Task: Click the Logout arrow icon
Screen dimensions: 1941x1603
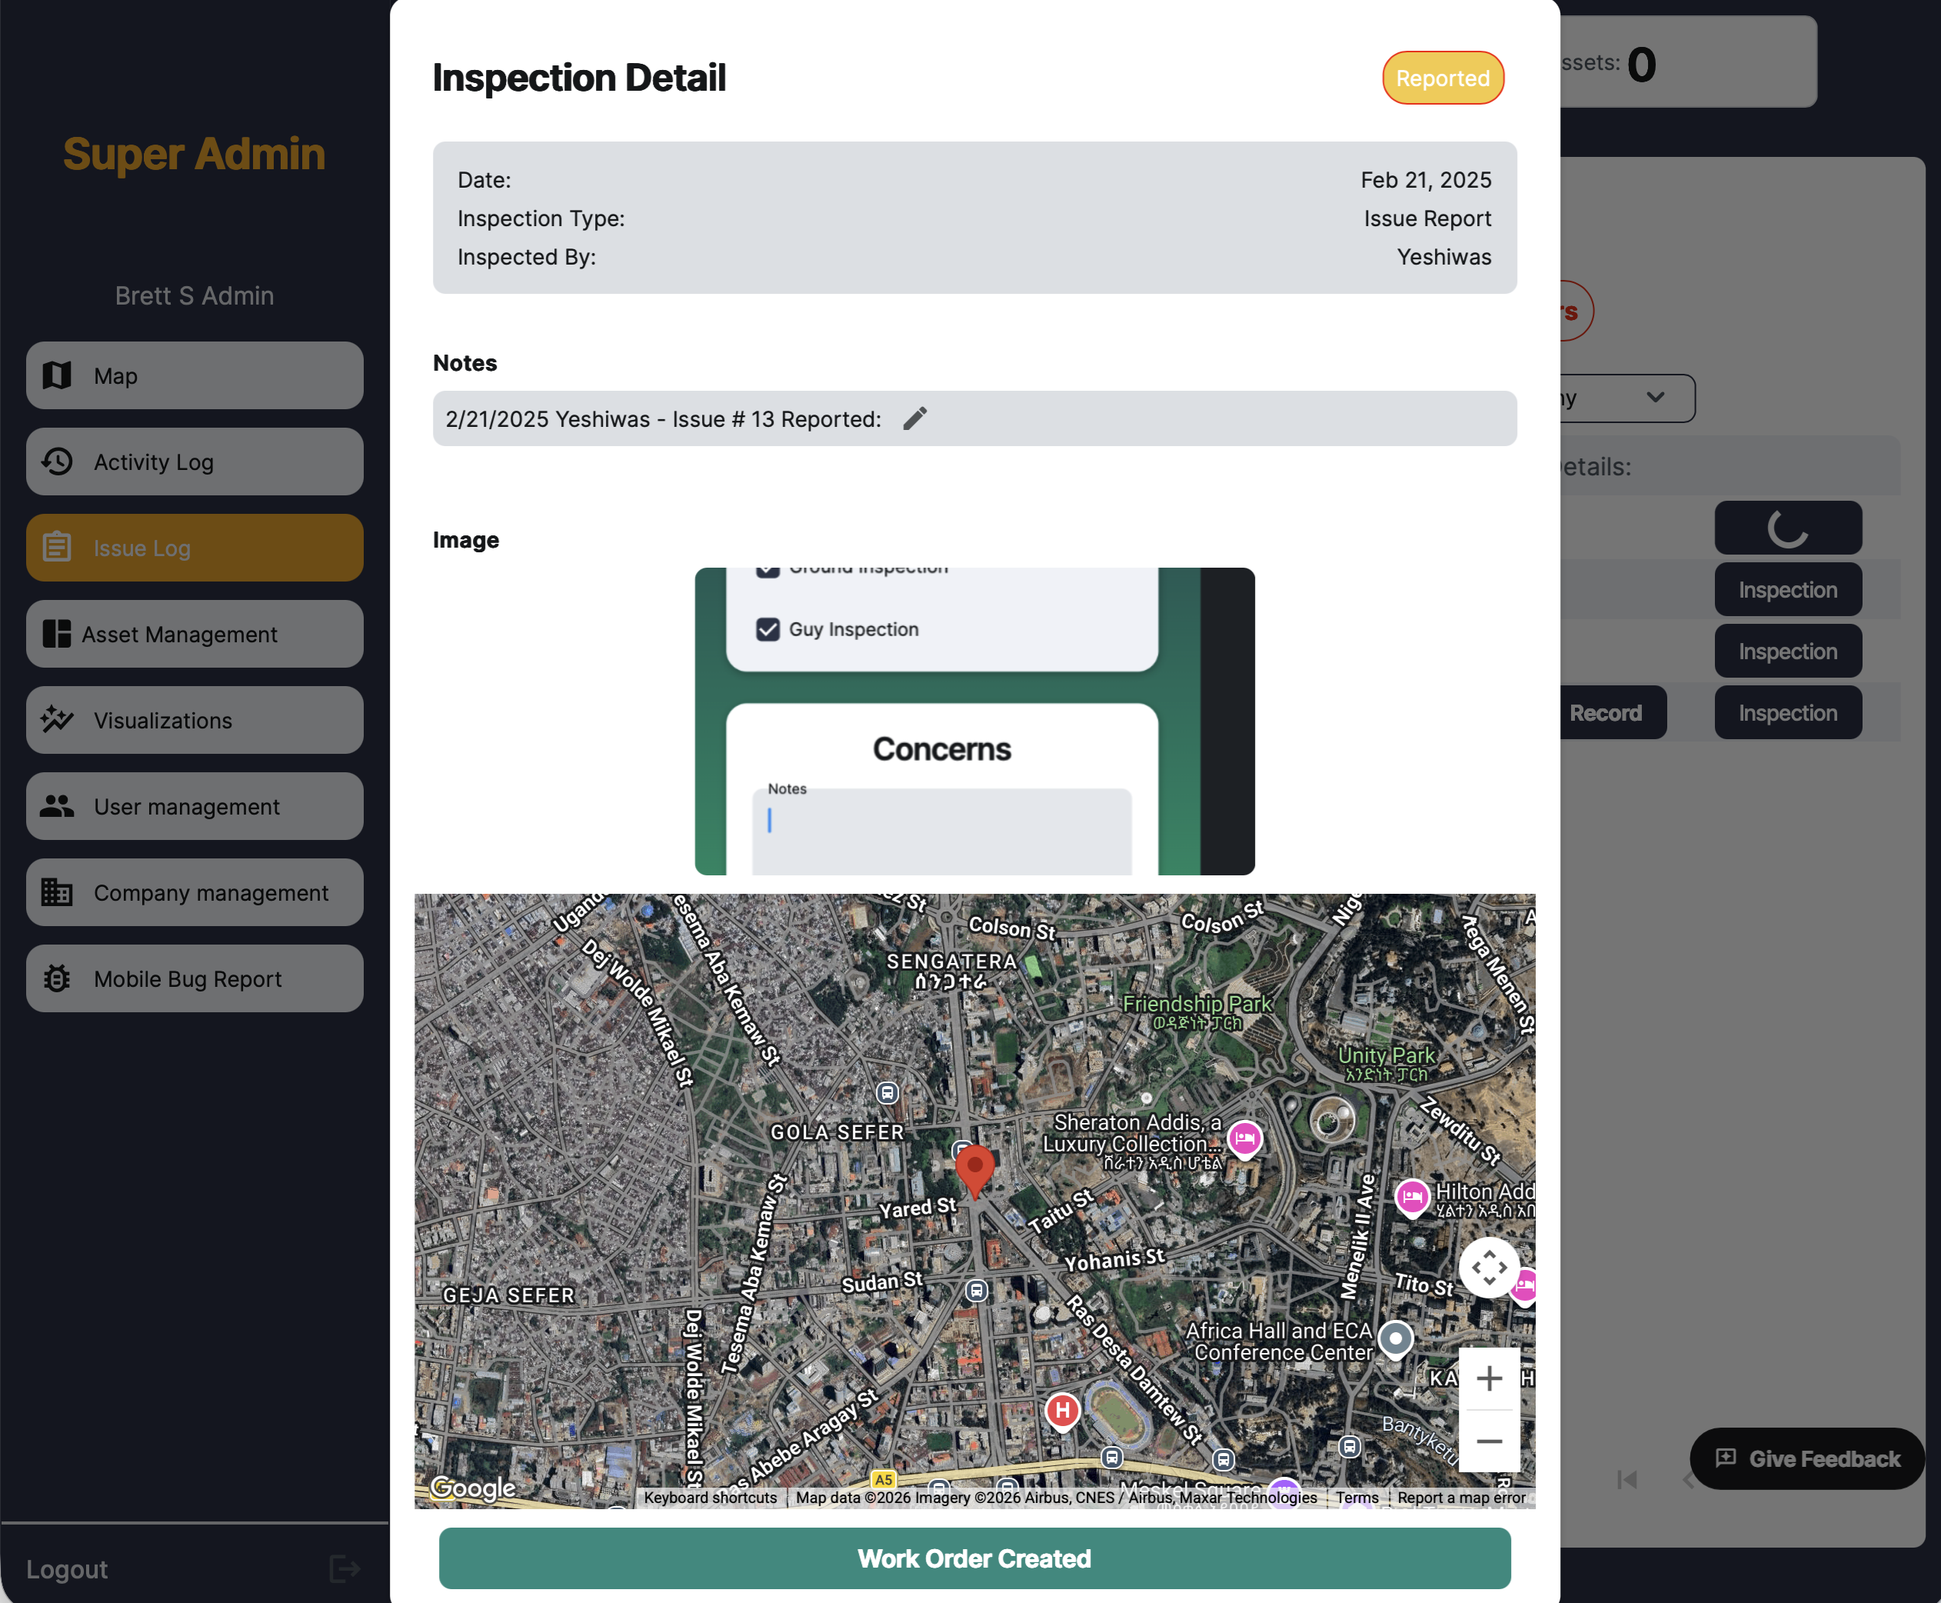Action: coord(343,1569)
